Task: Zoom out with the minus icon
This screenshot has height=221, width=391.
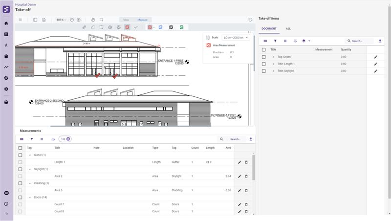Action: point(72,20)
